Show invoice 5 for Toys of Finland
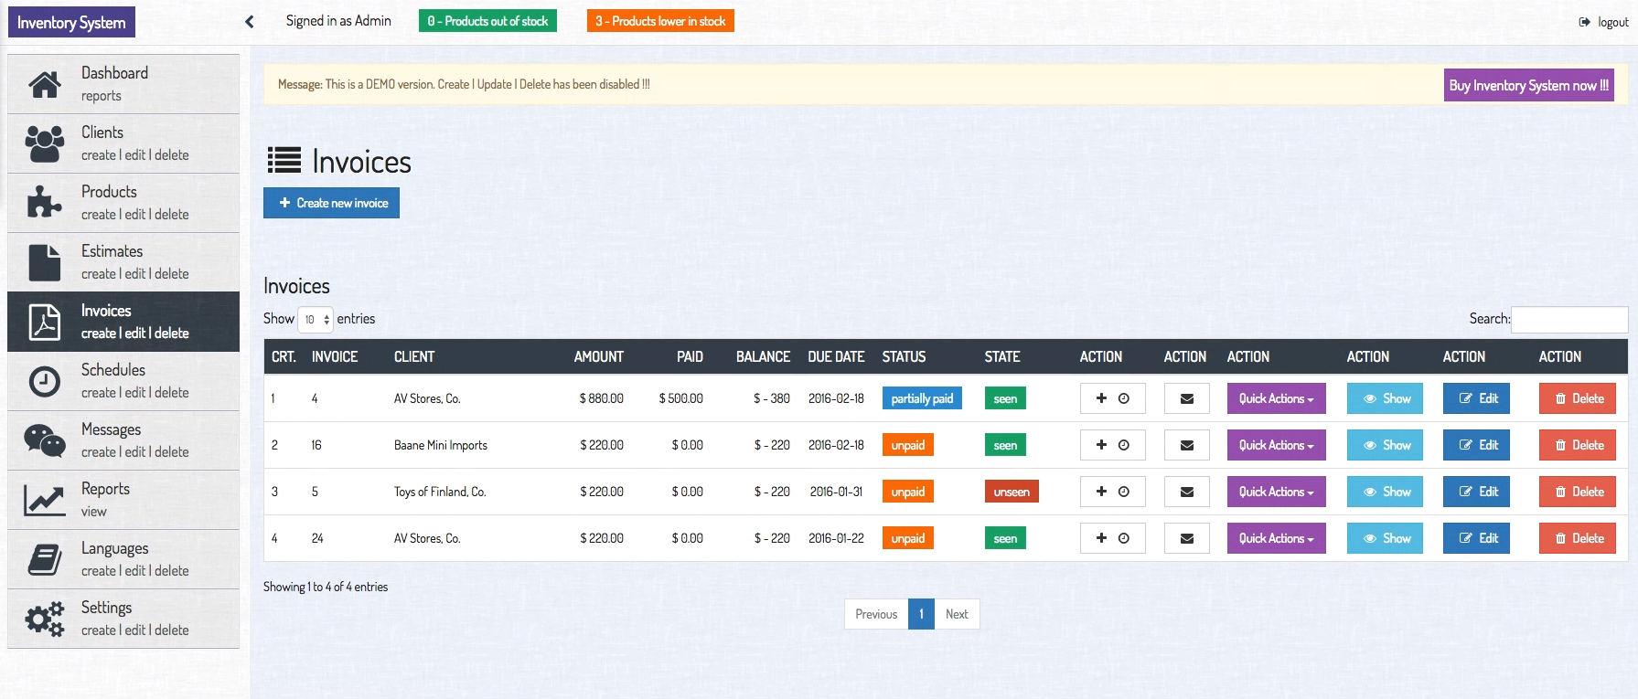The image size is (1638, 699). point(1385,492)
